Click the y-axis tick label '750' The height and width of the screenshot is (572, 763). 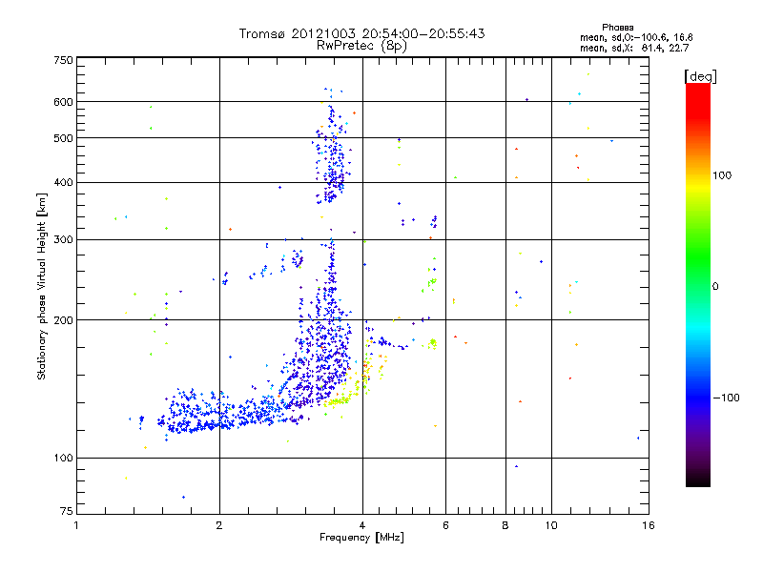63,60
